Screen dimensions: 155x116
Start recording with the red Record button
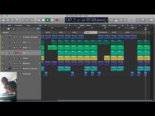pos(57,20)
